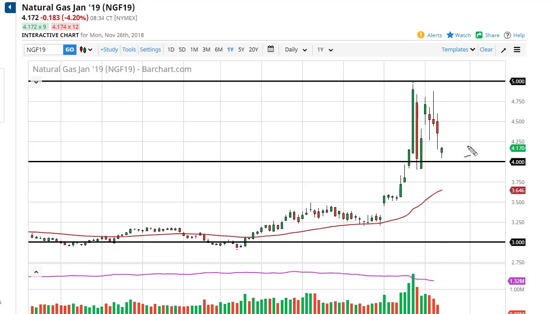
Task: Click the title Natural Gas Jan '19 (NGF19)
Action: coord(78,7)
